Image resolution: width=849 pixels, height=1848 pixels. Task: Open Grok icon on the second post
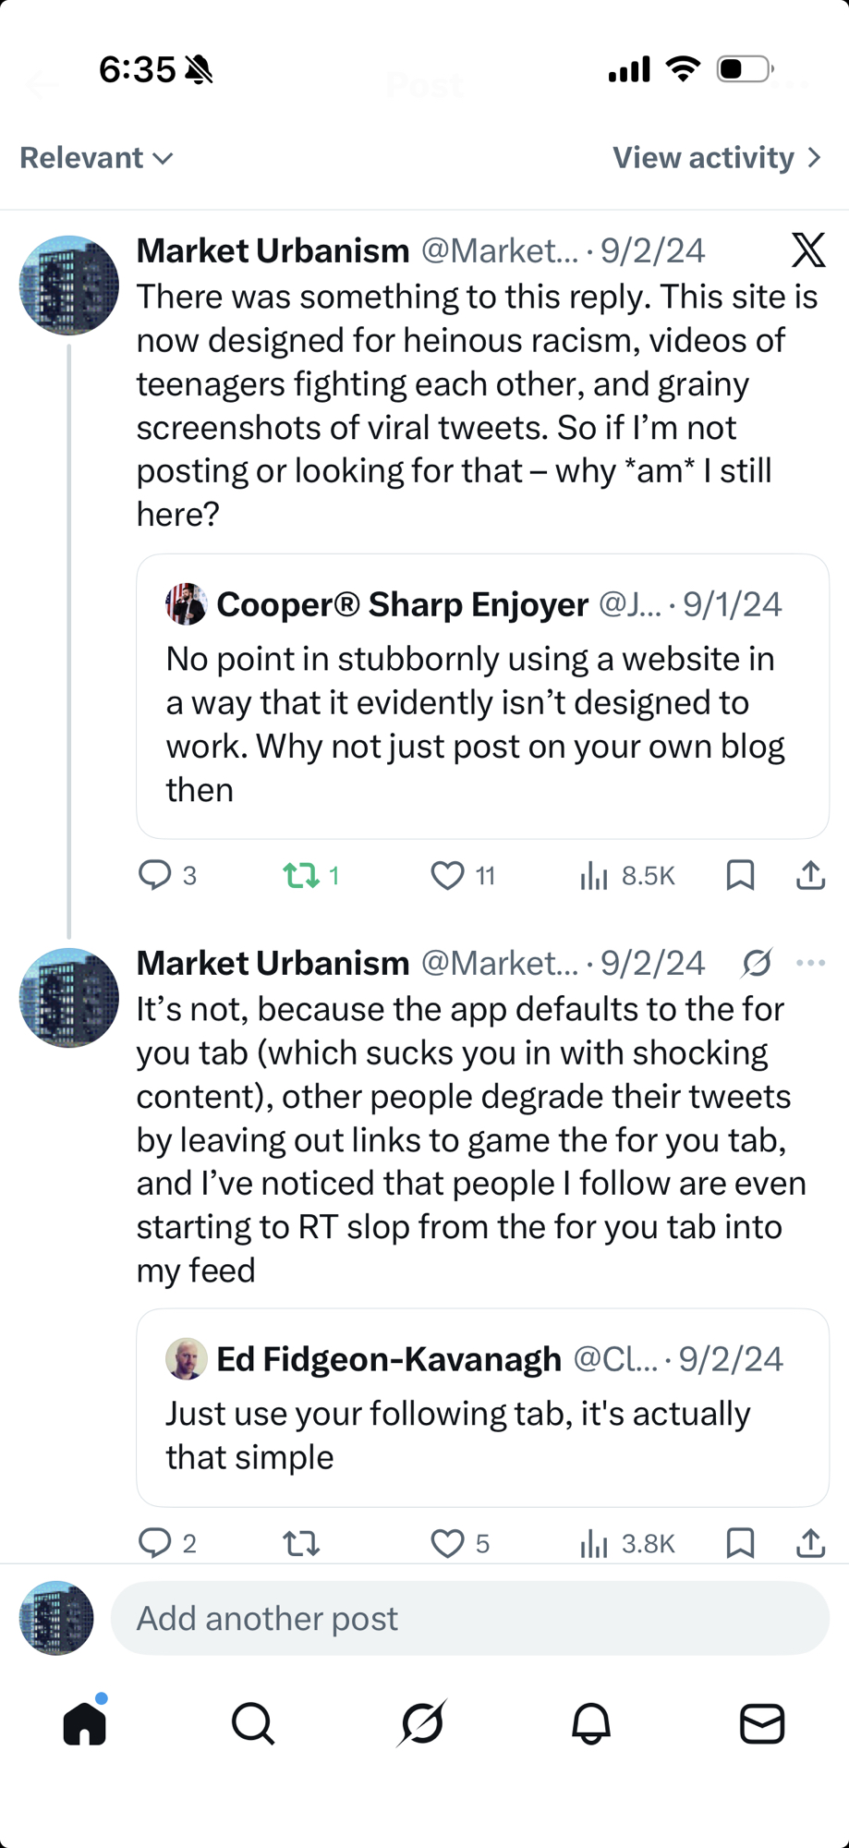[757, 963]
